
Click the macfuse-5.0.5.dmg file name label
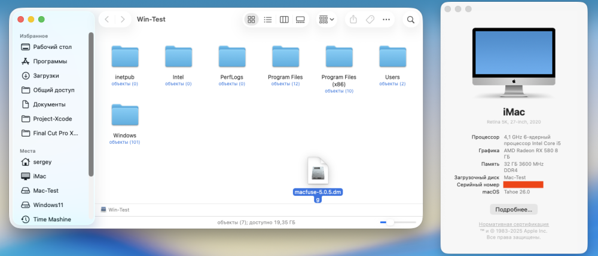click(x=318, y=196)
